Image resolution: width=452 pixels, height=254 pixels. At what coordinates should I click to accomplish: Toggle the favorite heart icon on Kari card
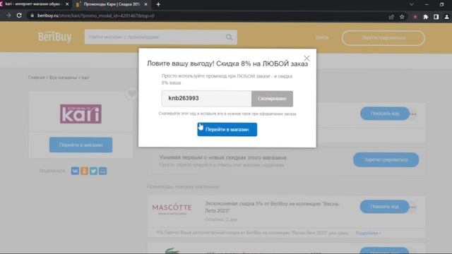pos(132,93)
